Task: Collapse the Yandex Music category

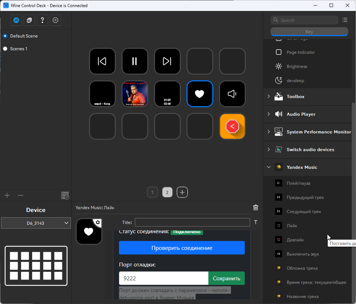Action: 269,167
